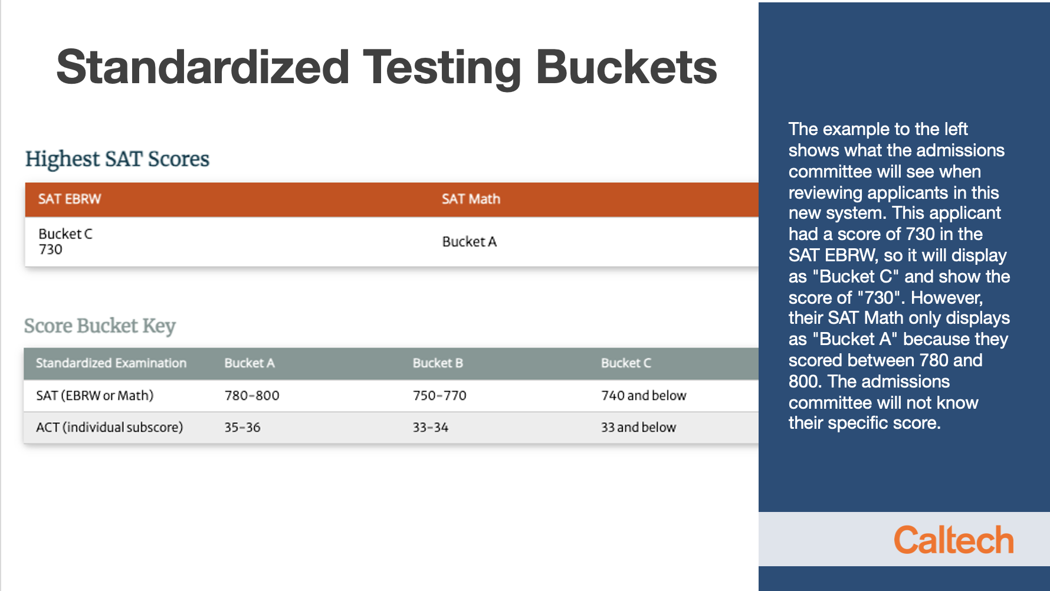Select the 740 and below cell
Image resolution: width=1050 pixels, height=591 pixels.
pyautogui.click(x=644, y=396)
